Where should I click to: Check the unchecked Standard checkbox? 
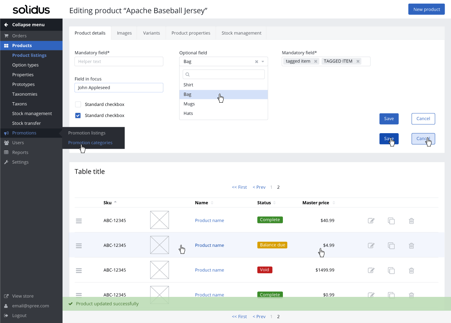[78, 104]
